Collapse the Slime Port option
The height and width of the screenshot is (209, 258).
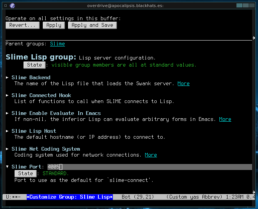point(7,167)
